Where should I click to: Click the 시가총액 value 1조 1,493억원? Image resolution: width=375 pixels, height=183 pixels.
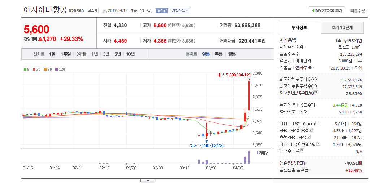pyautogui.click(x=348, y=41)
